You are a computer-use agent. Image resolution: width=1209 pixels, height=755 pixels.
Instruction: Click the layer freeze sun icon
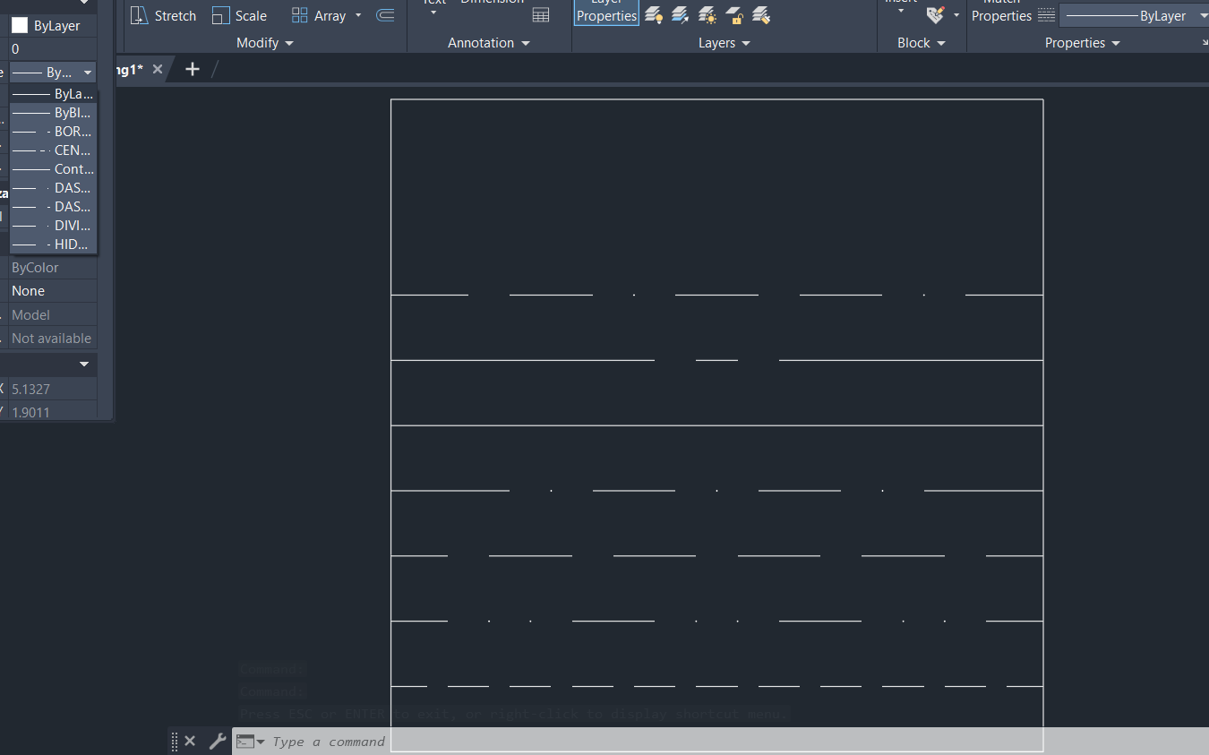pos(707,15)
